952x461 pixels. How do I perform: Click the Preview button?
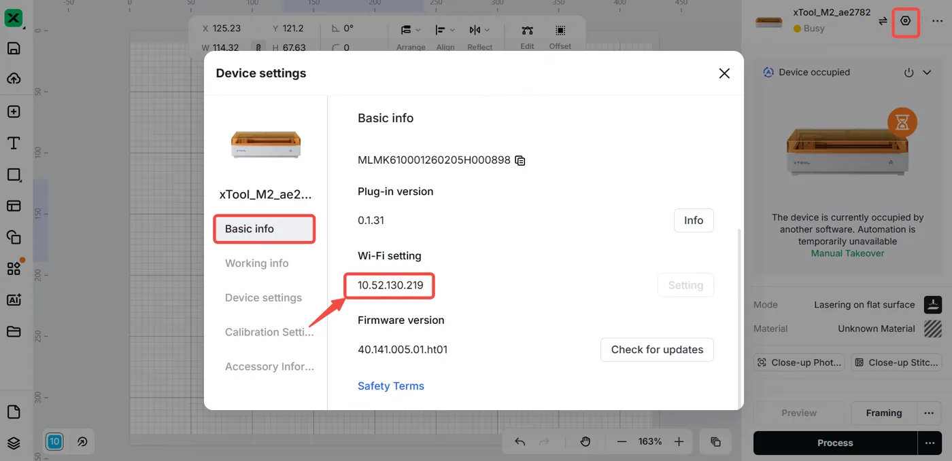coord(799,413)
